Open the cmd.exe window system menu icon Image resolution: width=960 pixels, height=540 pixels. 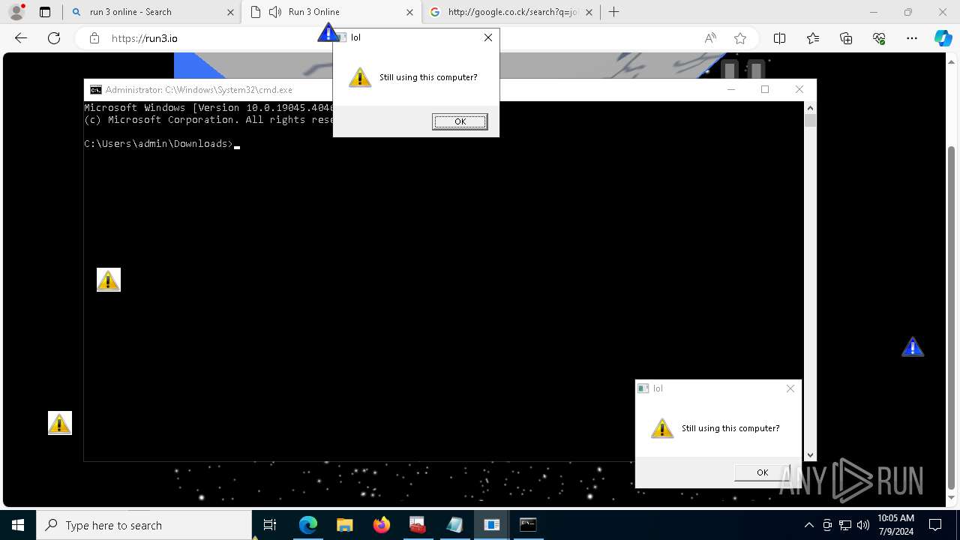(x=96, y=90)
